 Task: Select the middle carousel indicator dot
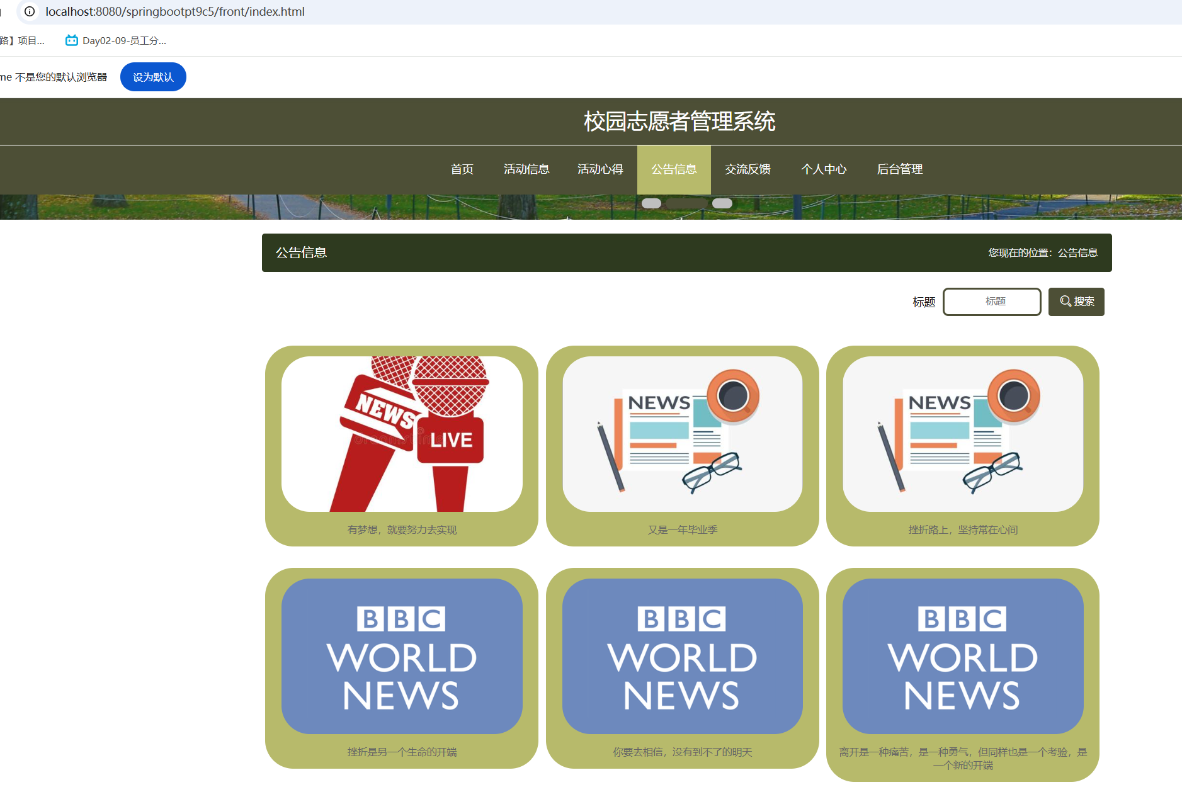687,203
